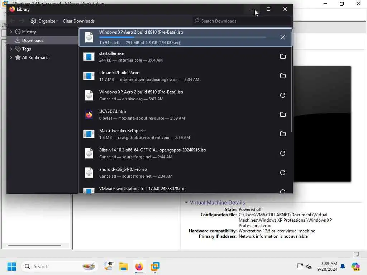Select the downloading Windows XP Aero 2 ISO row
367x275 pixels.
click(185, 37)
